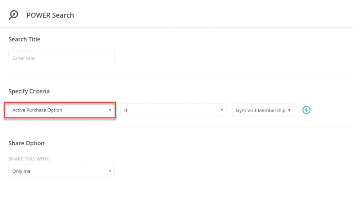Focus the Enter title input field

click(x=61, y=58)
